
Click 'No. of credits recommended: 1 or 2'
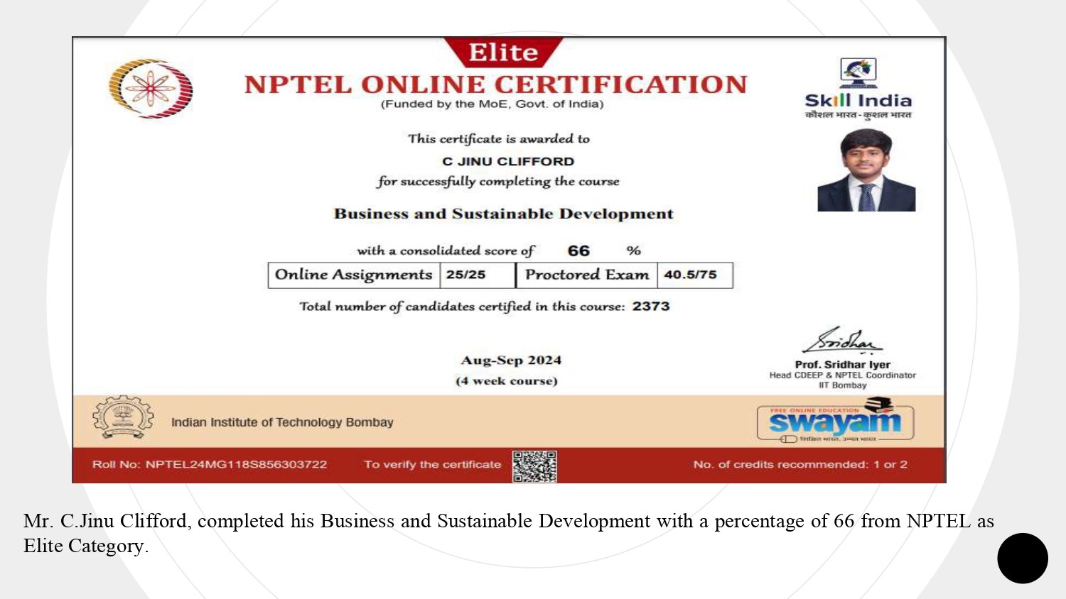[800, 464]
